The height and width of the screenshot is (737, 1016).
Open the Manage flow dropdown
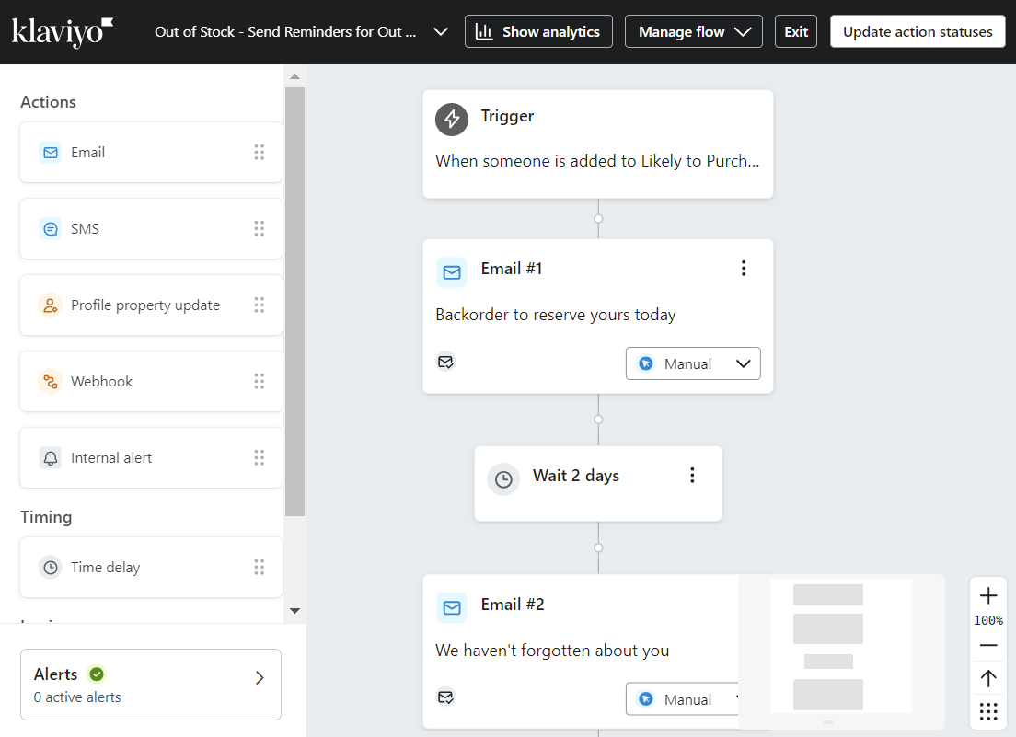coord(694,31)
